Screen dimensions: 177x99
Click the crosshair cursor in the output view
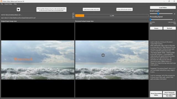point(103,55)
